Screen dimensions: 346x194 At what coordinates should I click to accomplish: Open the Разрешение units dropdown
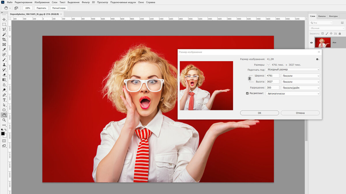click(x=300, y=88)
